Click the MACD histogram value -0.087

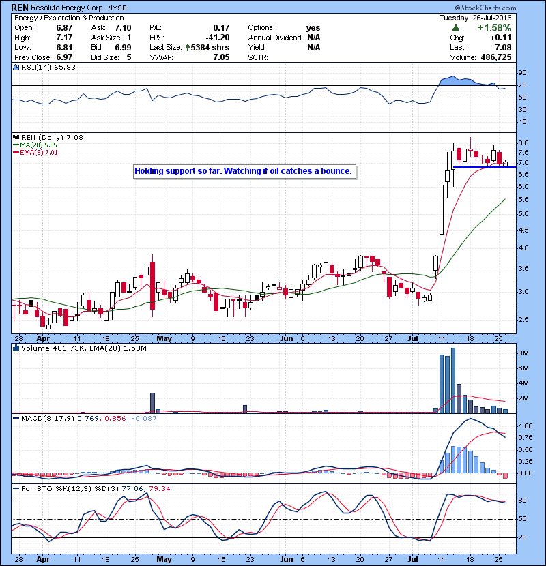[144, 418]
